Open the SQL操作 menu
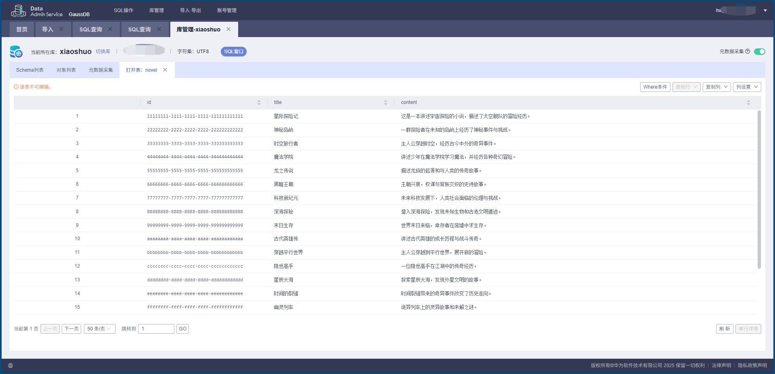This screenshot has height=374, width=775. click(x=124, y=10)
